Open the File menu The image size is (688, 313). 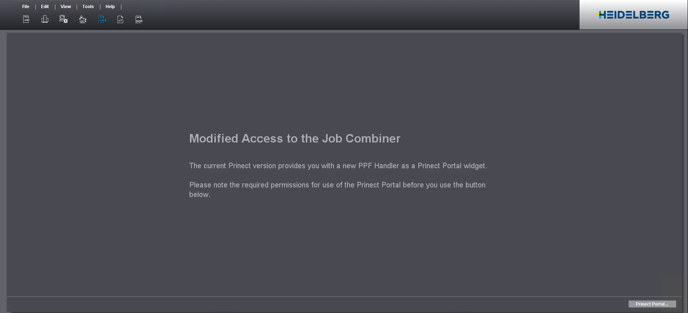25,7
